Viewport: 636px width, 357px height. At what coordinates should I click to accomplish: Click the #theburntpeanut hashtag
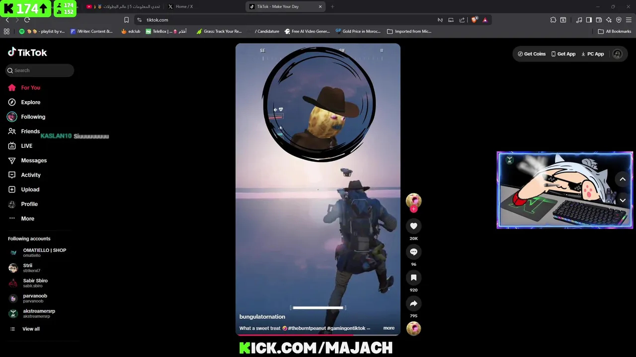pos(307,328)
